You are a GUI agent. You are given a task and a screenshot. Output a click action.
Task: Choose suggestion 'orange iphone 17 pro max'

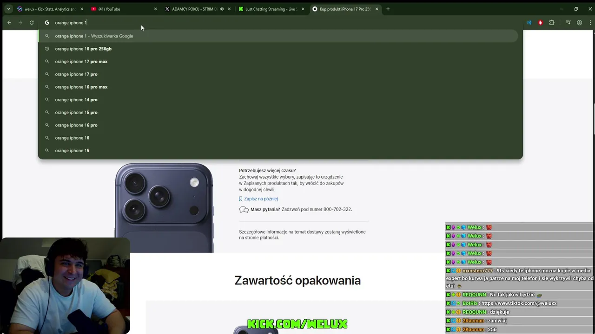point(278,61)
